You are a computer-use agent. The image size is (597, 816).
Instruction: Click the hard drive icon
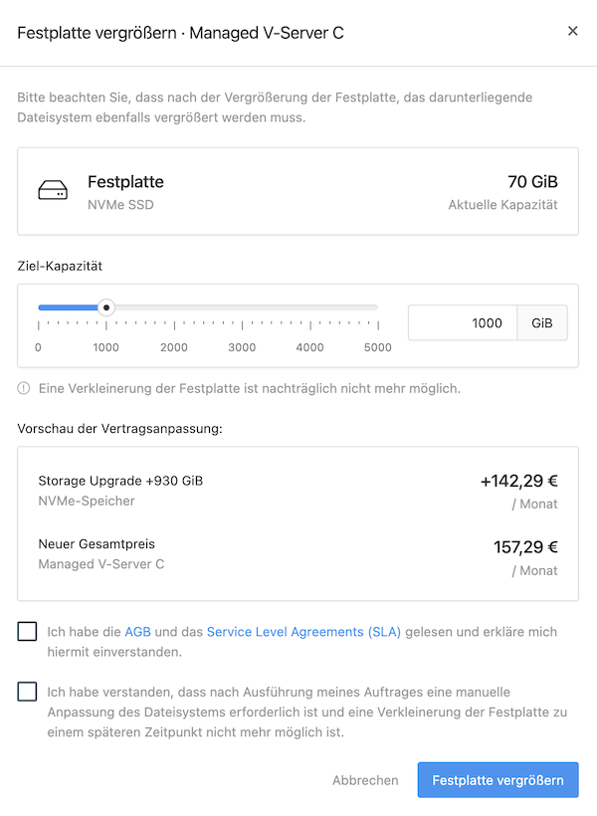[x=53, y=190]
